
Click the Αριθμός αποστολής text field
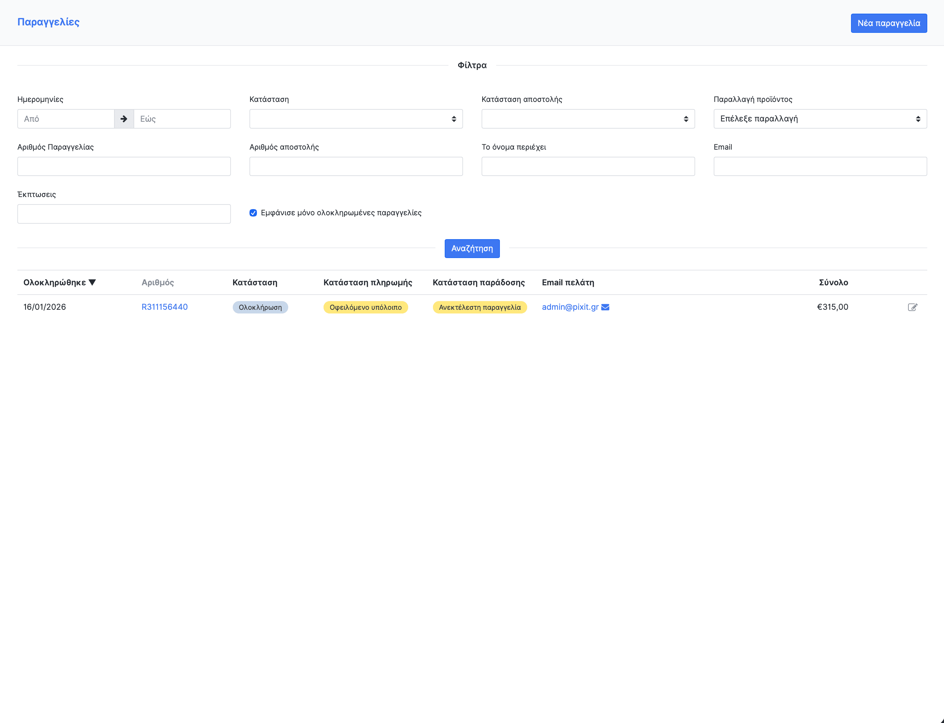click(x=355, y=167)
